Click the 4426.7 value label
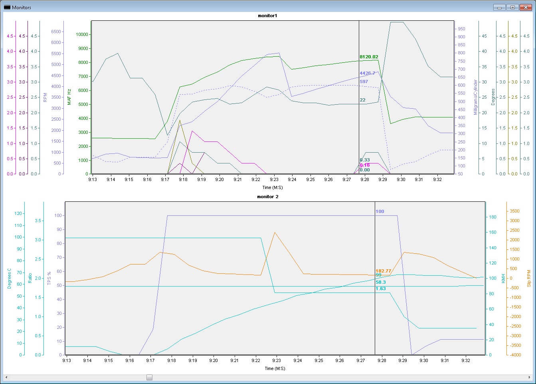 click(x=367, y=73)
